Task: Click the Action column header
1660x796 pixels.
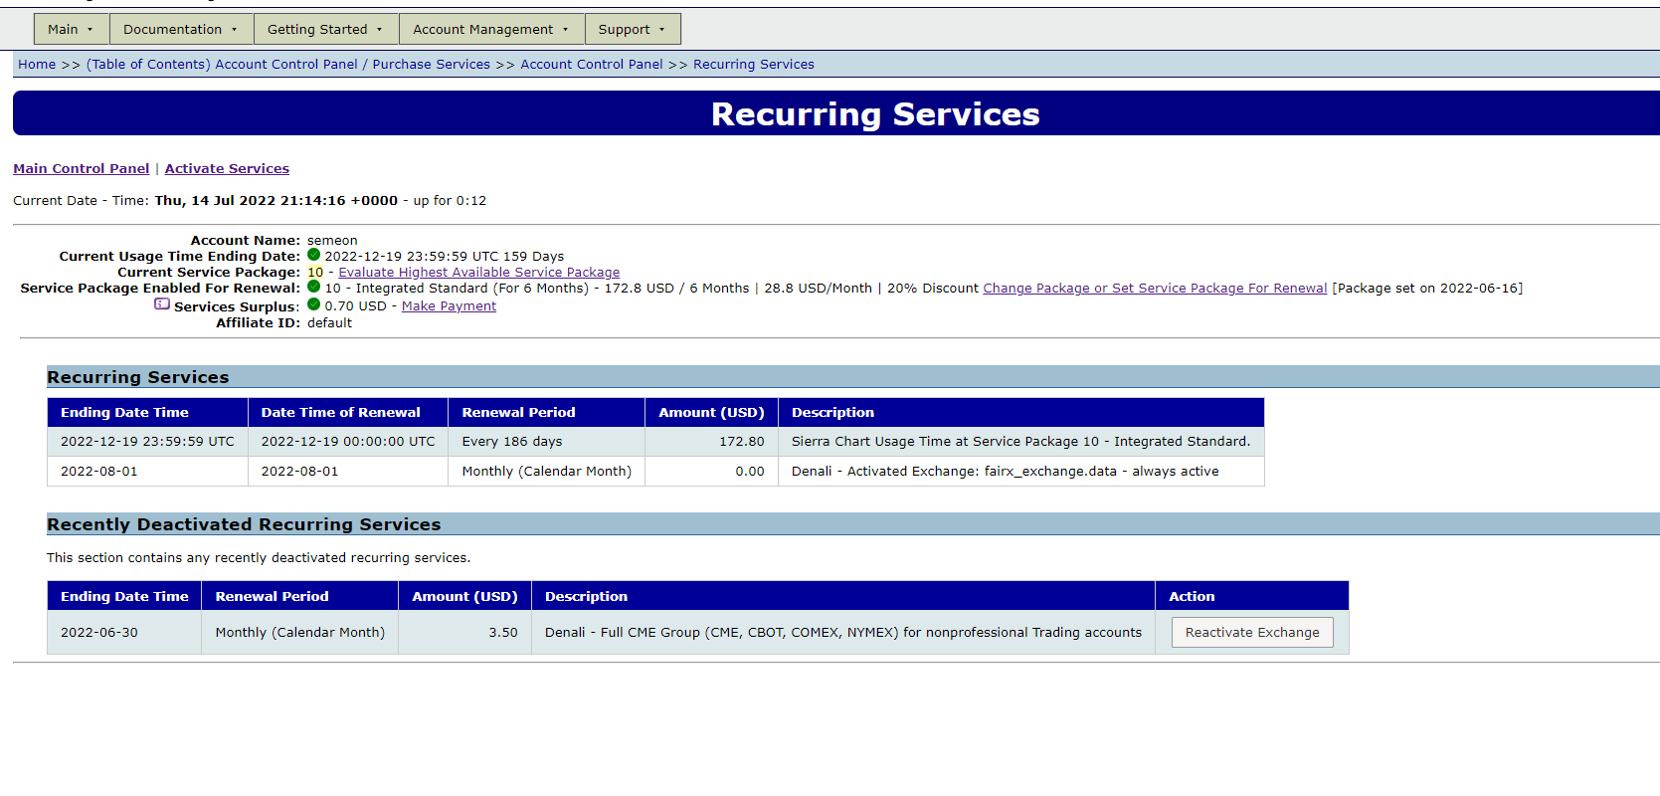Action: pos(1252,596)
